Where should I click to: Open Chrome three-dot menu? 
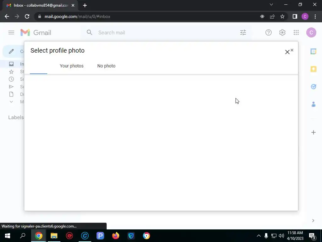(315, 16)
